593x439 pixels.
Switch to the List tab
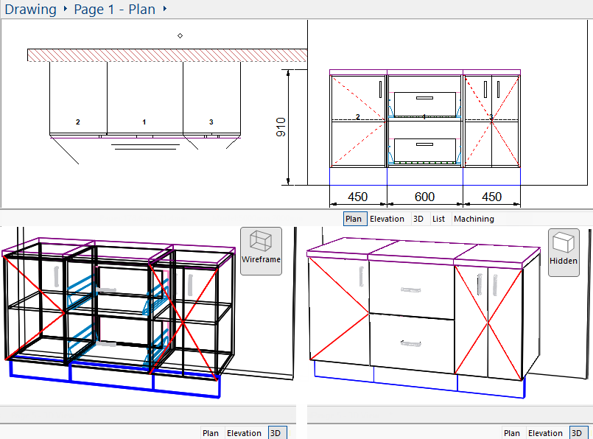[x=439, y=219]
